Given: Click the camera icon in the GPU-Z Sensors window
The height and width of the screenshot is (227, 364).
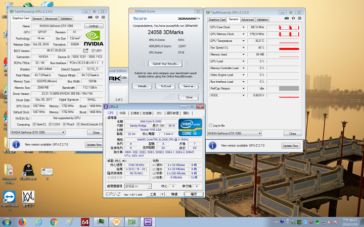Looking at the screenshot, I should (x=287, y=18).
